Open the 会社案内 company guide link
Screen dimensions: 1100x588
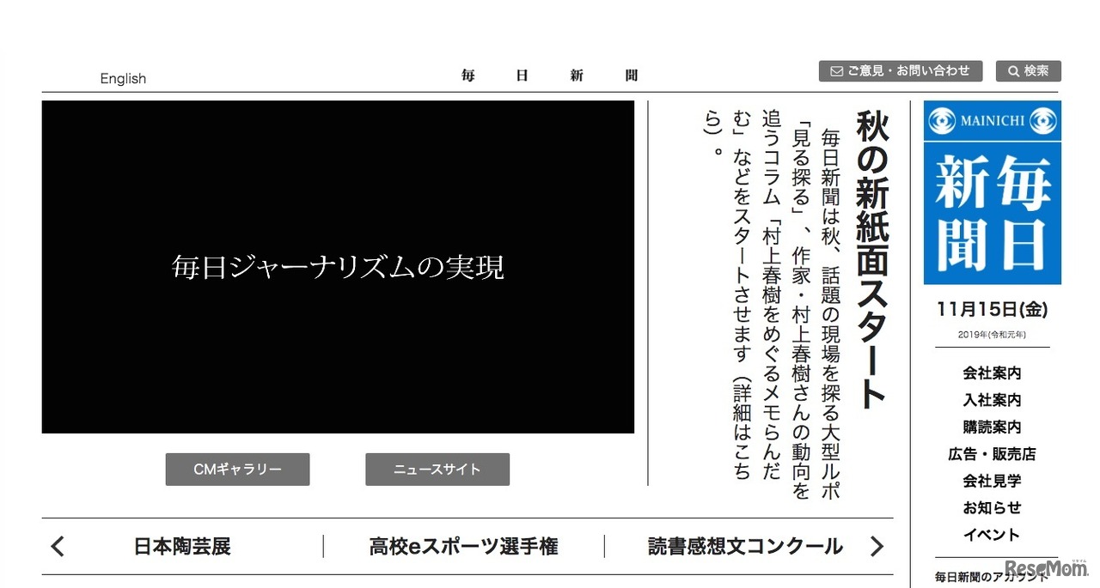click(x=992, y=373)
